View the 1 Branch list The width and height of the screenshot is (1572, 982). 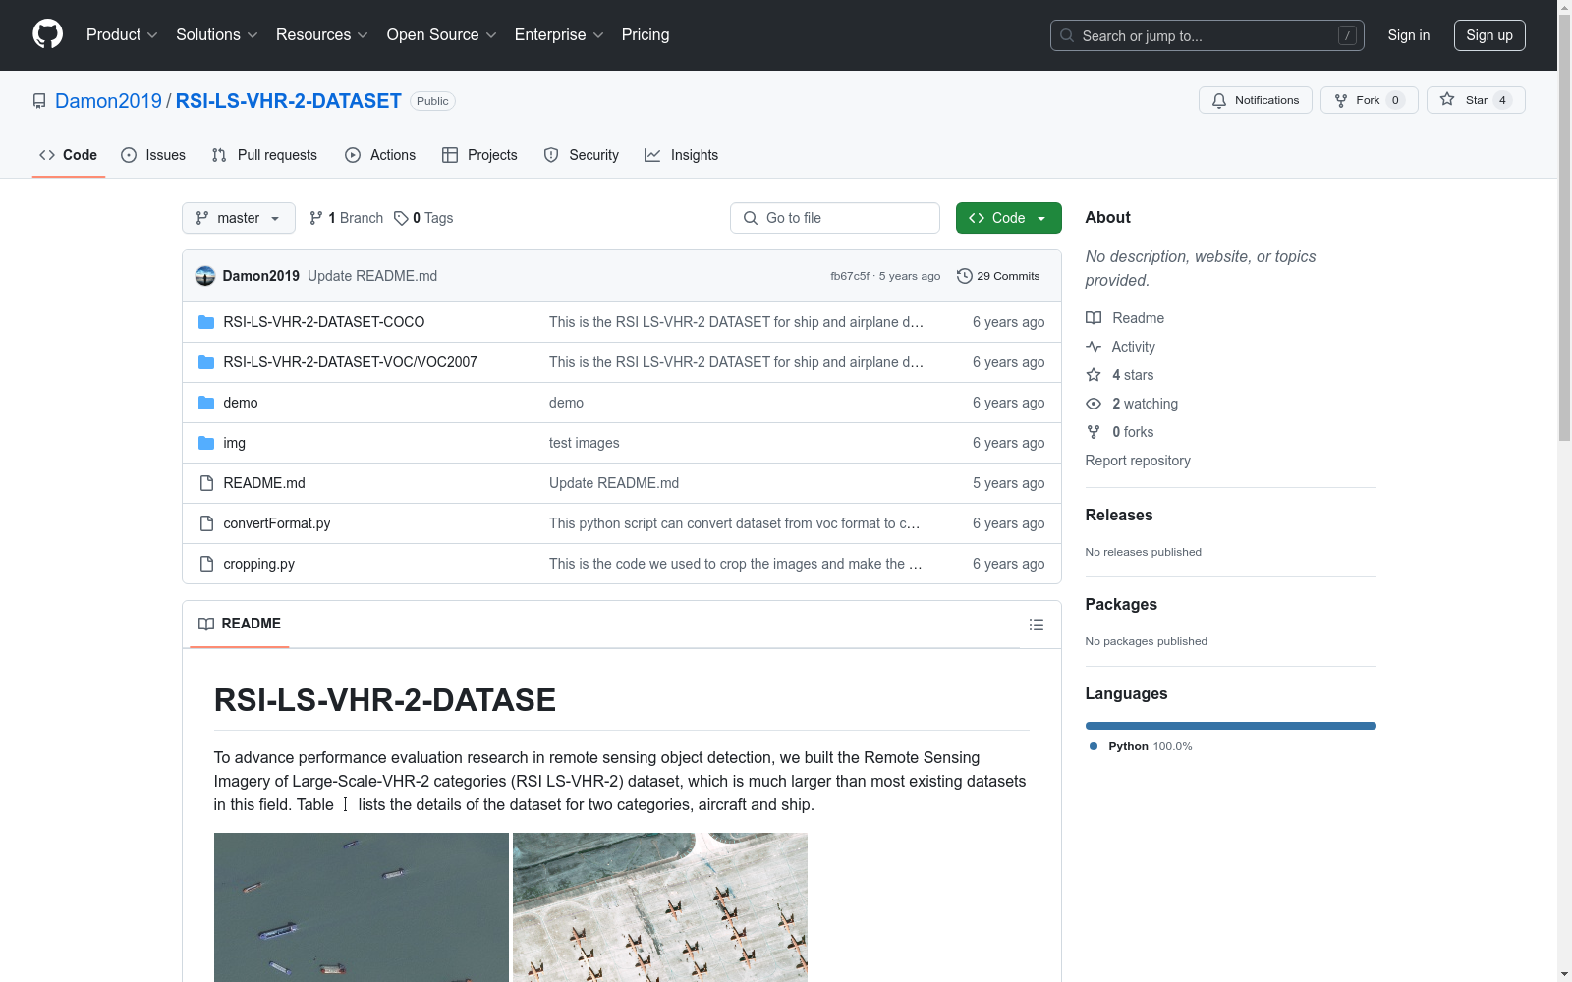click(346, 218)
